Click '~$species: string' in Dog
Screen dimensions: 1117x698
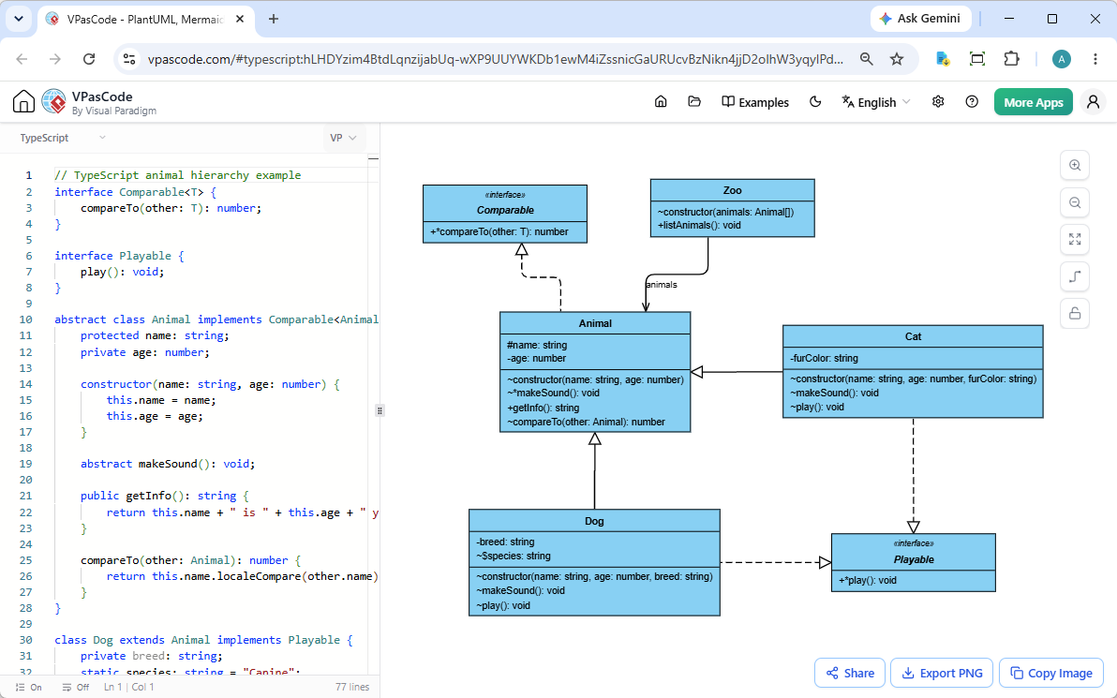point(513,556)
